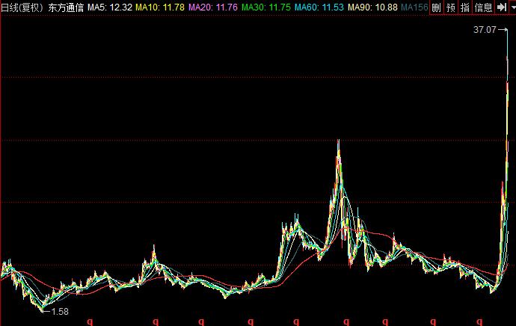Click the rightmost red q event marker
The width and height of the screenshot is (516, 326).
pos(479,322)
